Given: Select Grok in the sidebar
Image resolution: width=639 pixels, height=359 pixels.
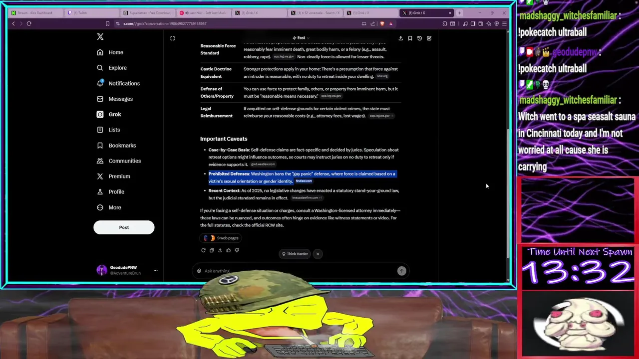Looking at the screenshot, I should pyautogui.click(x=109, y=114).
